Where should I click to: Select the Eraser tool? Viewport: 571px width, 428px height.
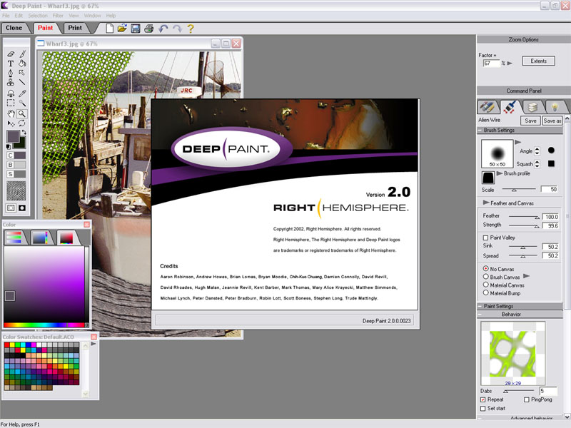tap(11, 54)
